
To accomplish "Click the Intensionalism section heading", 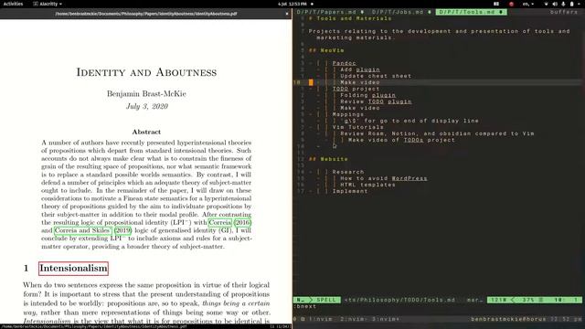I will click(73, 269).
